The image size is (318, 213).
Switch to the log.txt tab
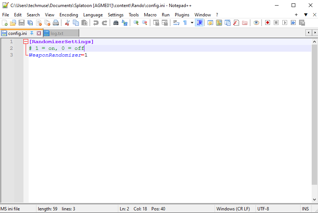pos(57,33)
